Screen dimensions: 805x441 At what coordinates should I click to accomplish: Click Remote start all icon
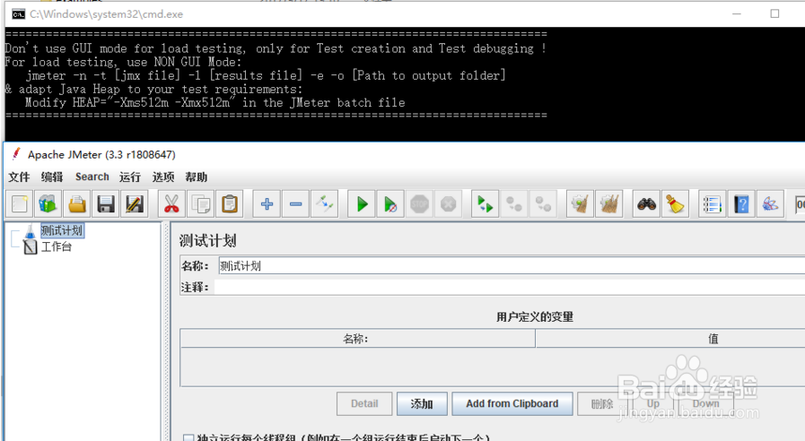click(486, 204)
